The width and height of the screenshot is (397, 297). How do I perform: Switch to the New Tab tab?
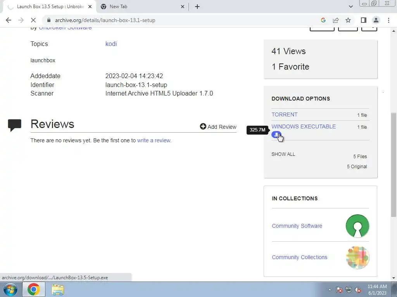(142, 7)
